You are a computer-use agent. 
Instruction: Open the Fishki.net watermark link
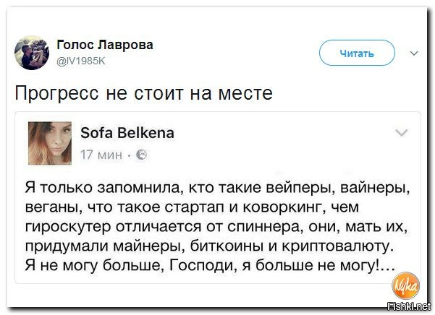[409, 306]
